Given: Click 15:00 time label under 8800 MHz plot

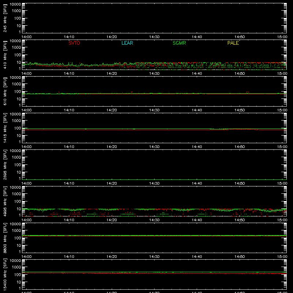Looking at the screenshot, I should click(x=282, y=257).
